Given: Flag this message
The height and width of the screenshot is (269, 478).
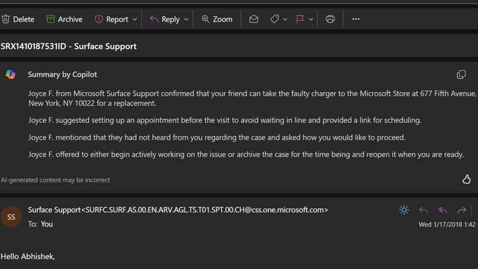Looking at the screenshot, I should 300,19.
